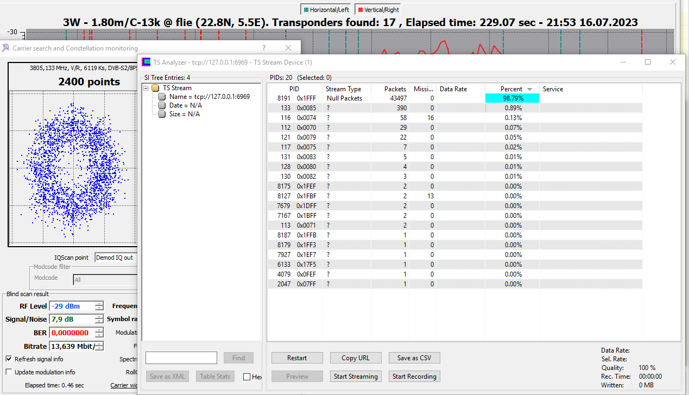This screenshot has height=395, width=689.
Task: Click the Start Recording button
Action: 414,377
